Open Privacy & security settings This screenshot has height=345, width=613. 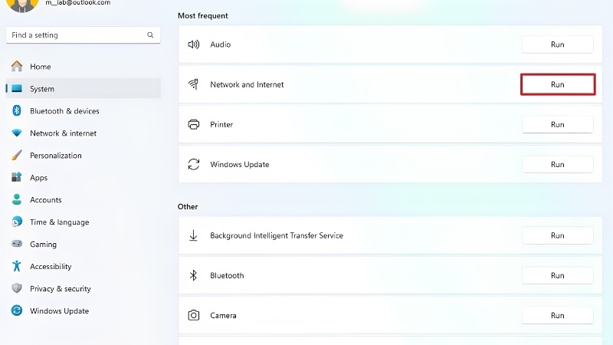tap(84, 289)
